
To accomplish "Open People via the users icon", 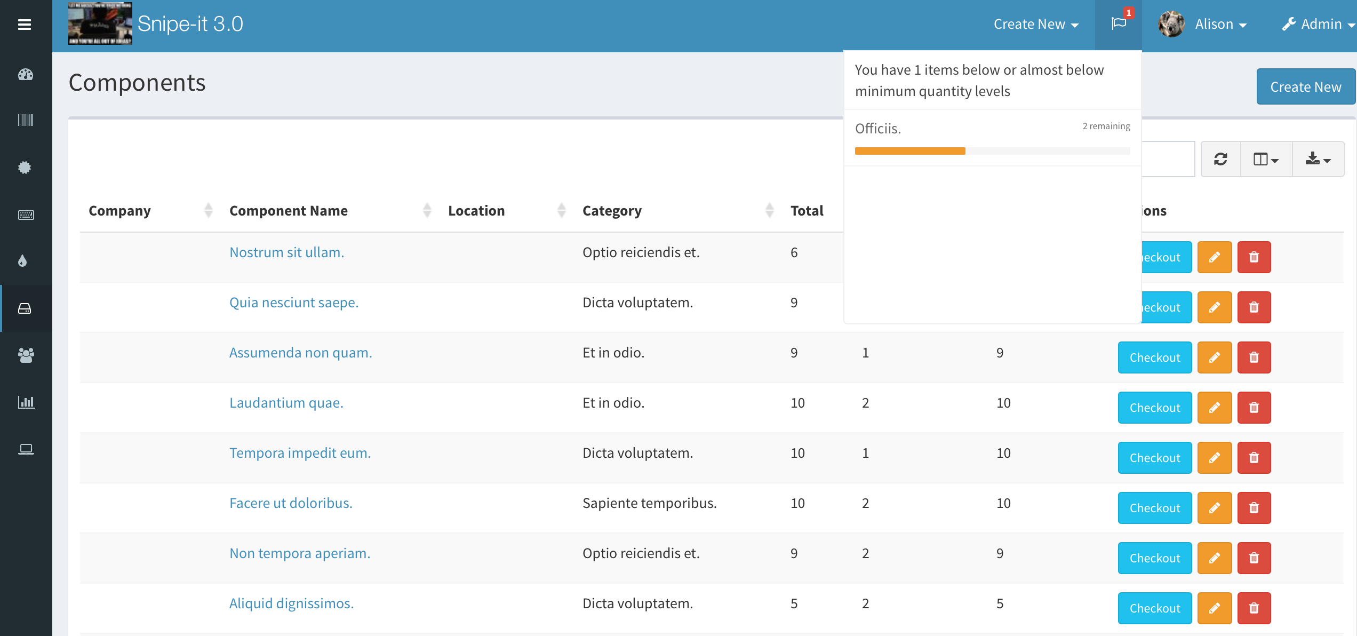I will click(x=26, y=355).
